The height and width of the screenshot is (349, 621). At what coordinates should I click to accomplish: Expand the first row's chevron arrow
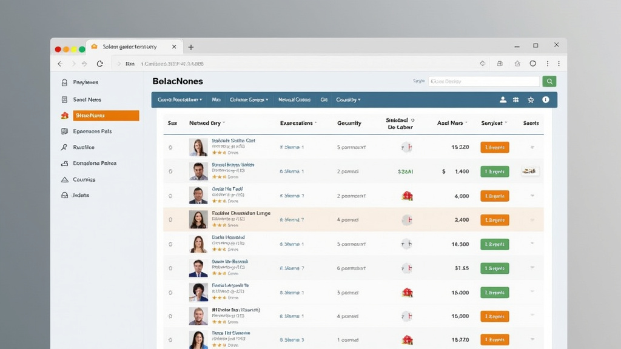pos(532,147)
